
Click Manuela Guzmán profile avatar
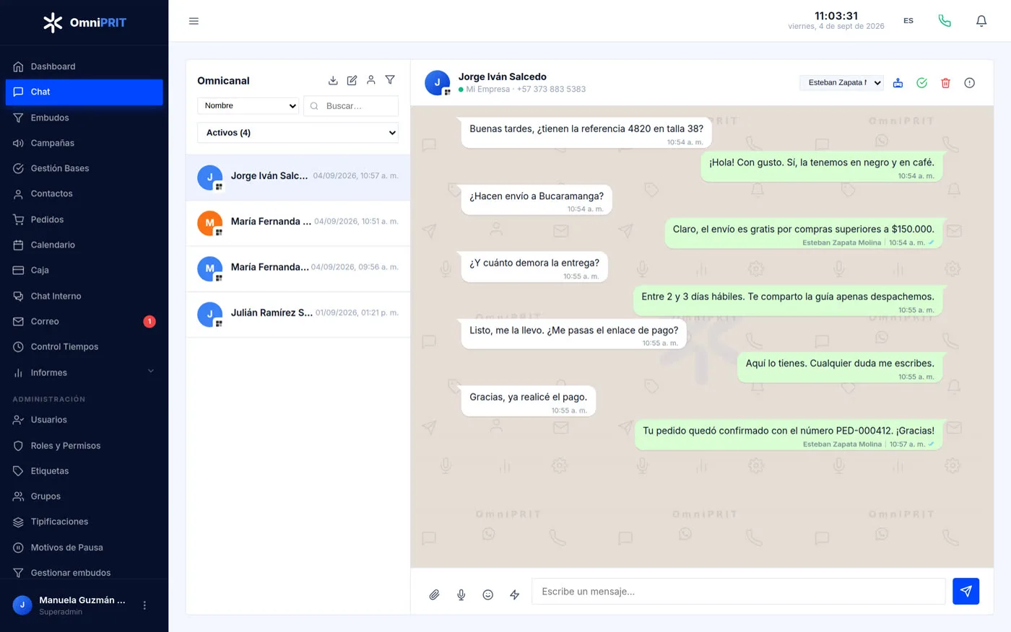point(22,605)
